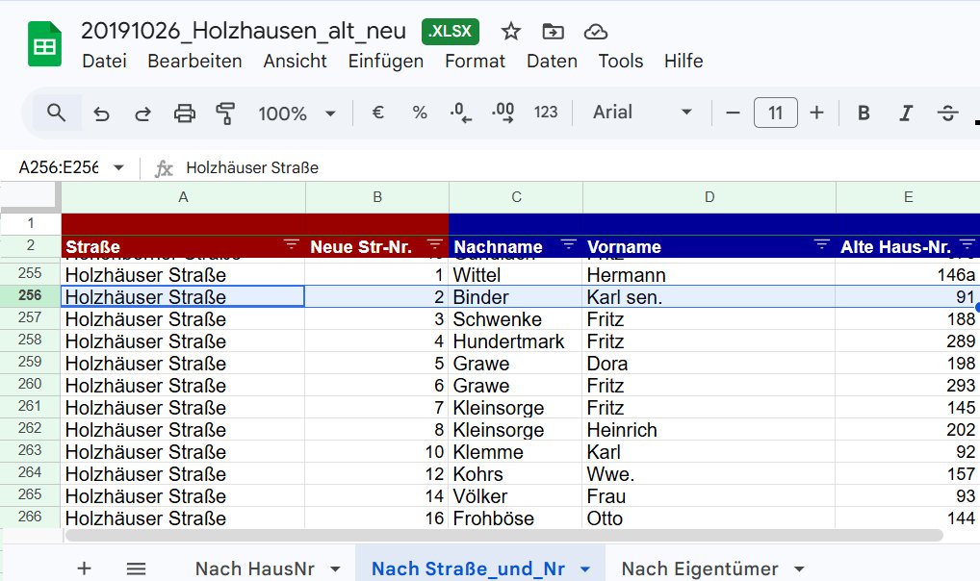
Task: Check the cloud document status icon
Action: (596, 32)
